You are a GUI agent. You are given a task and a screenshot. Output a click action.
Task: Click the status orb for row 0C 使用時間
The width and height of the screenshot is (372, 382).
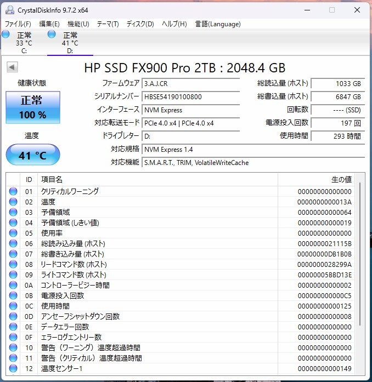pyautogui.click(x=13, y=306)
